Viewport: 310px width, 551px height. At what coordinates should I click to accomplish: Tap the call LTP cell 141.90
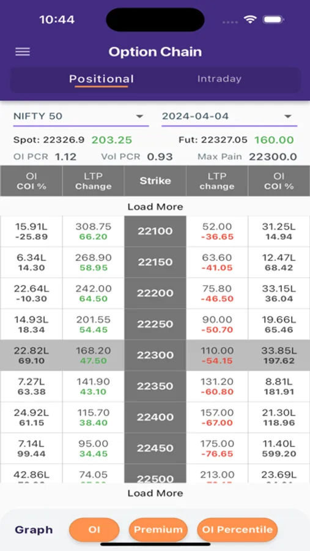point(93,386)
